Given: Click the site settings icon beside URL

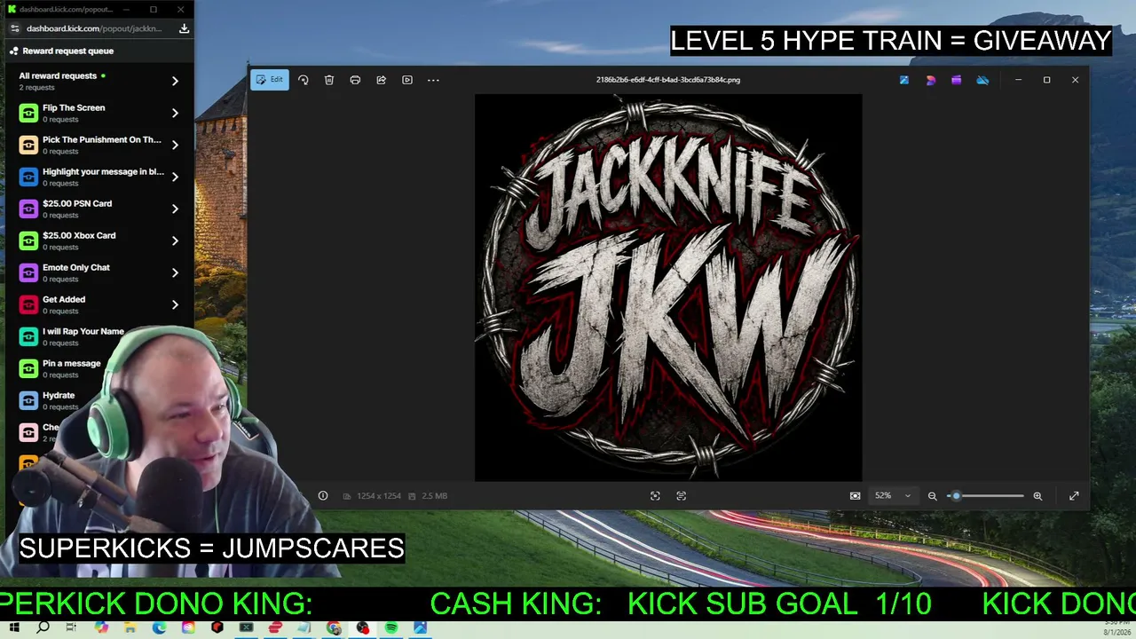Looking at the screenshot, I should [14, 28].
